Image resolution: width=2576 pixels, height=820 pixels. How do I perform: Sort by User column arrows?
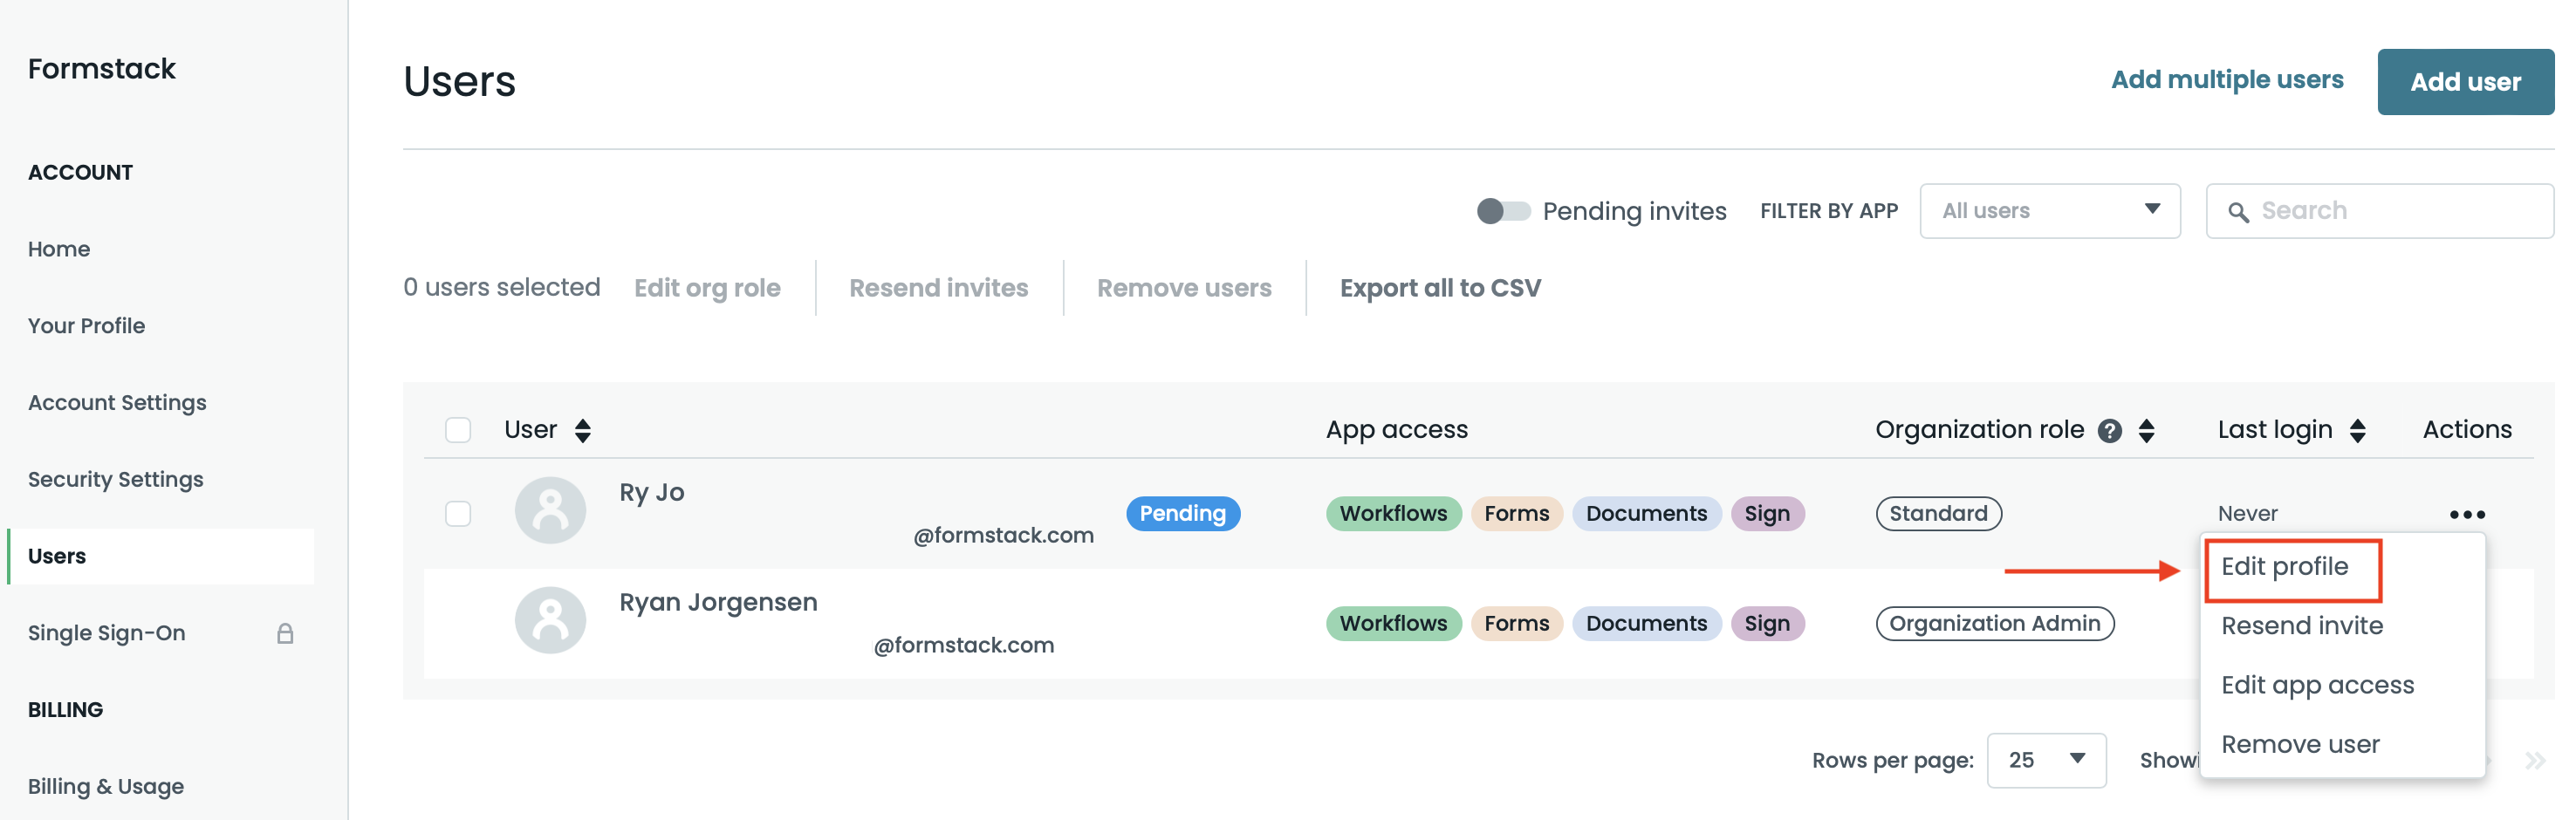(x=583, y=430)
